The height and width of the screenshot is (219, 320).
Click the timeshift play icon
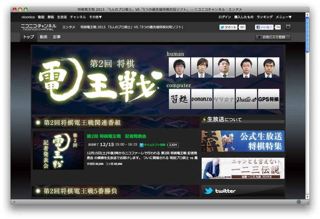pos(141,145)
